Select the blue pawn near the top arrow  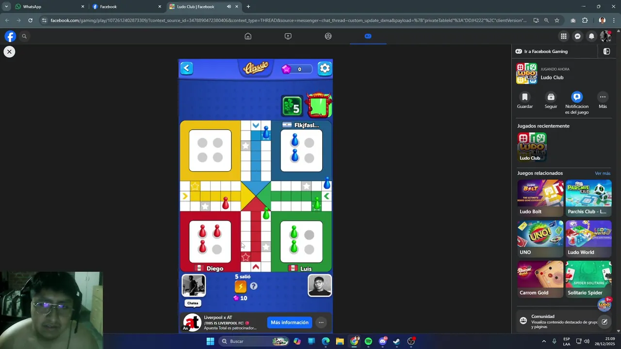(x=266, y=132)
